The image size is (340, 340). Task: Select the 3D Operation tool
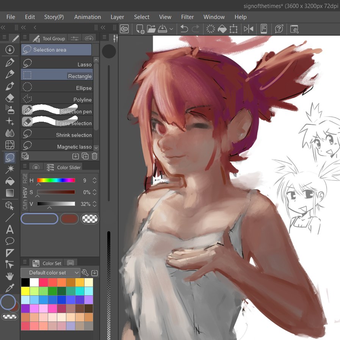10,205
